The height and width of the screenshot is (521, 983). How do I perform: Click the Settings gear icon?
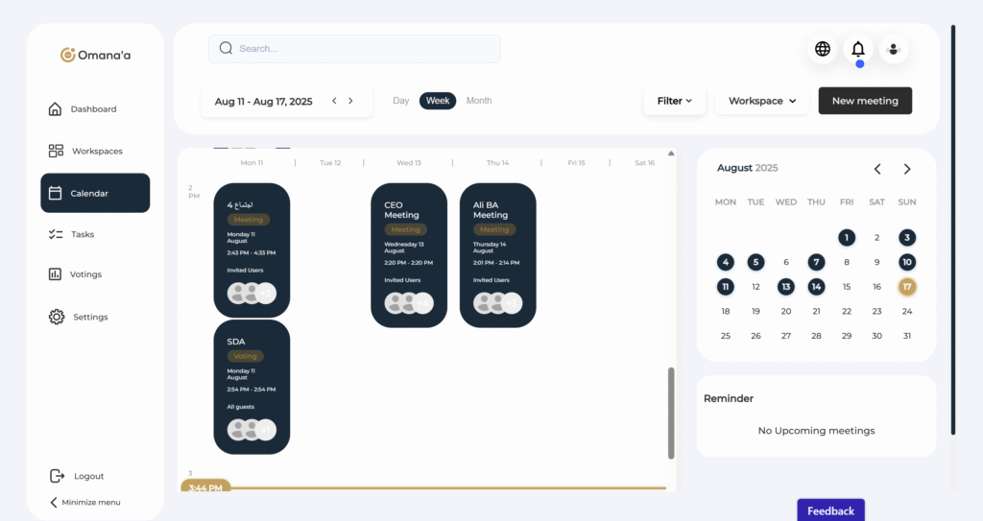click(x=56, y=317)
